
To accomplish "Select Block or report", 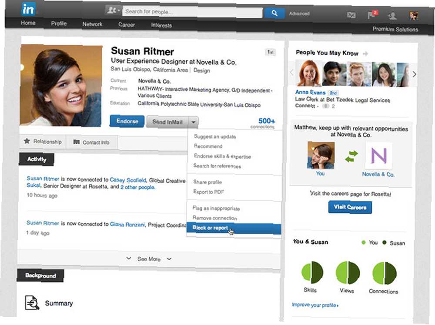I will click(234, 228).
